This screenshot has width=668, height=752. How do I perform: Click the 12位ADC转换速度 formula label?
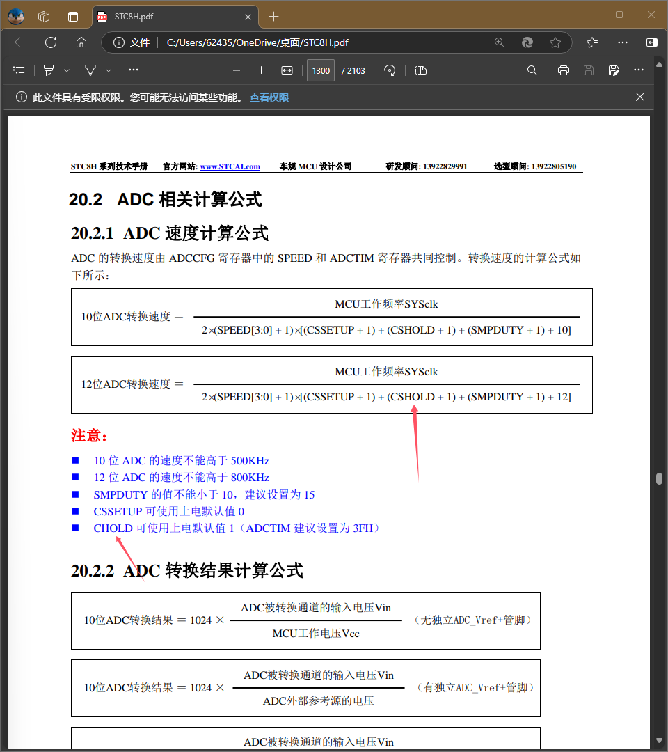click(125, 384)
